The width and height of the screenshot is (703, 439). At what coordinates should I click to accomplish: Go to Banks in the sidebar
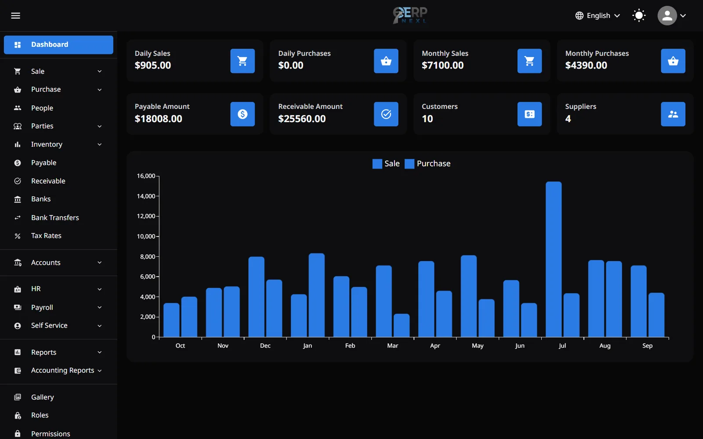point(58,199)
